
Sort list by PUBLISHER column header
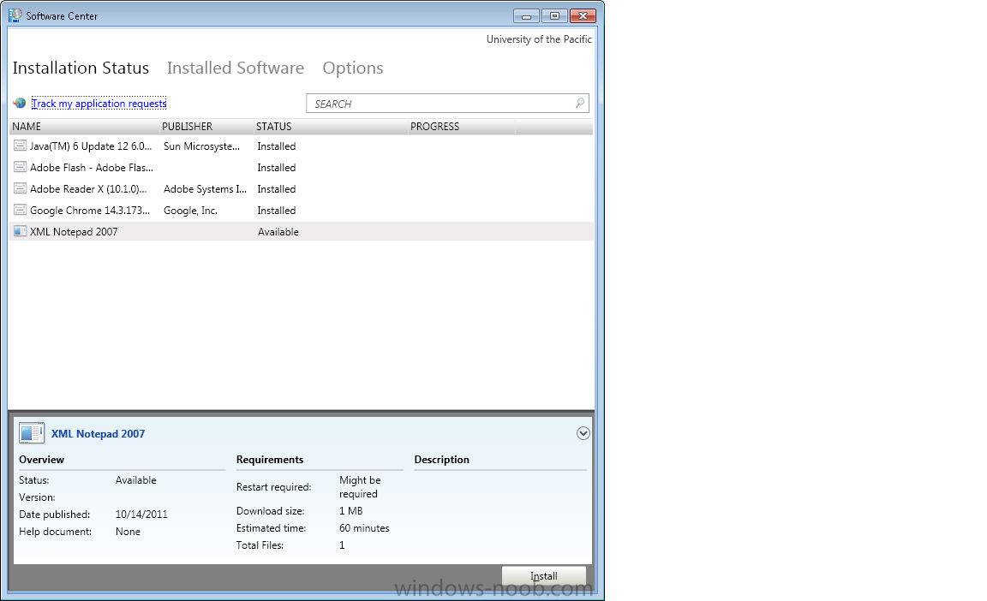[x=207, y=127]
